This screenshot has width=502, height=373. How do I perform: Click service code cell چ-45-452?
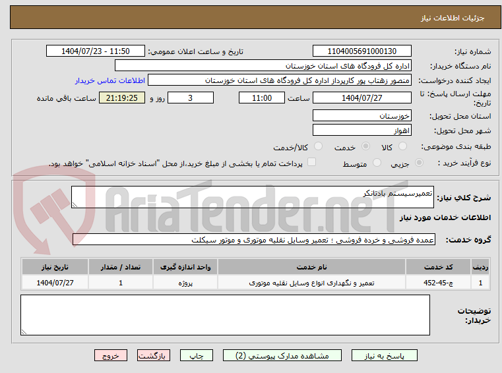point(438,283)
